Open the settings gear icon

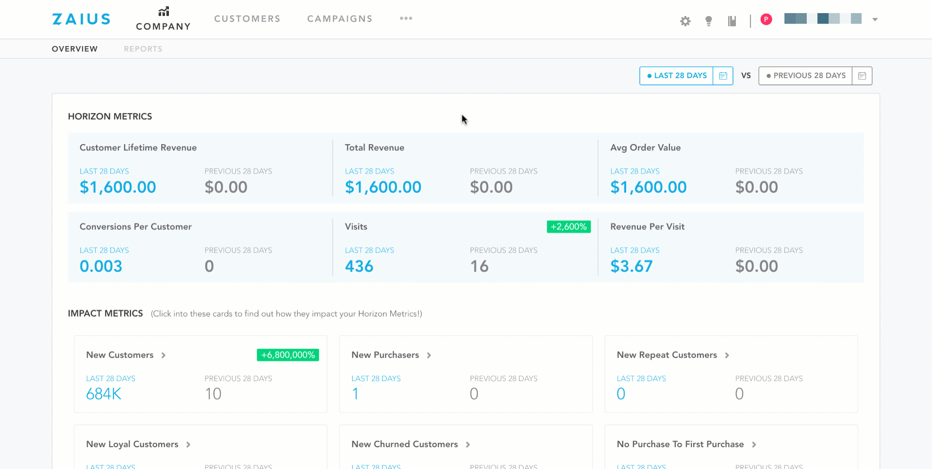pyautogui.click(x=685, y=21)
